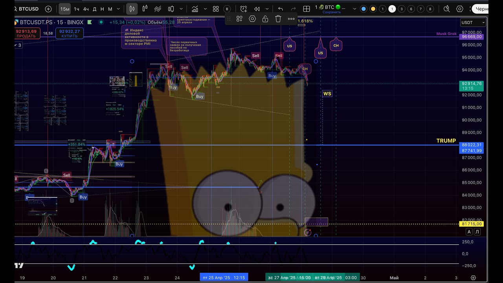Toggle the white highlighted 1 circle
The height and width of the screenshot is (283, 503).
point(392,9)
